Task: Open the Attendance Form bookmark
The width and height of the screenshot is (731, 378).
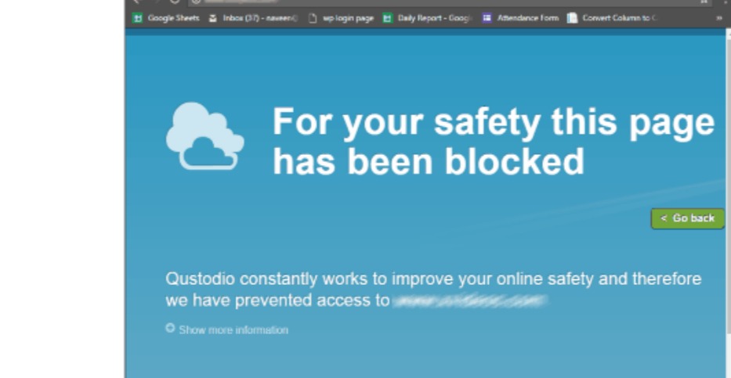Action: pos(519,18)
